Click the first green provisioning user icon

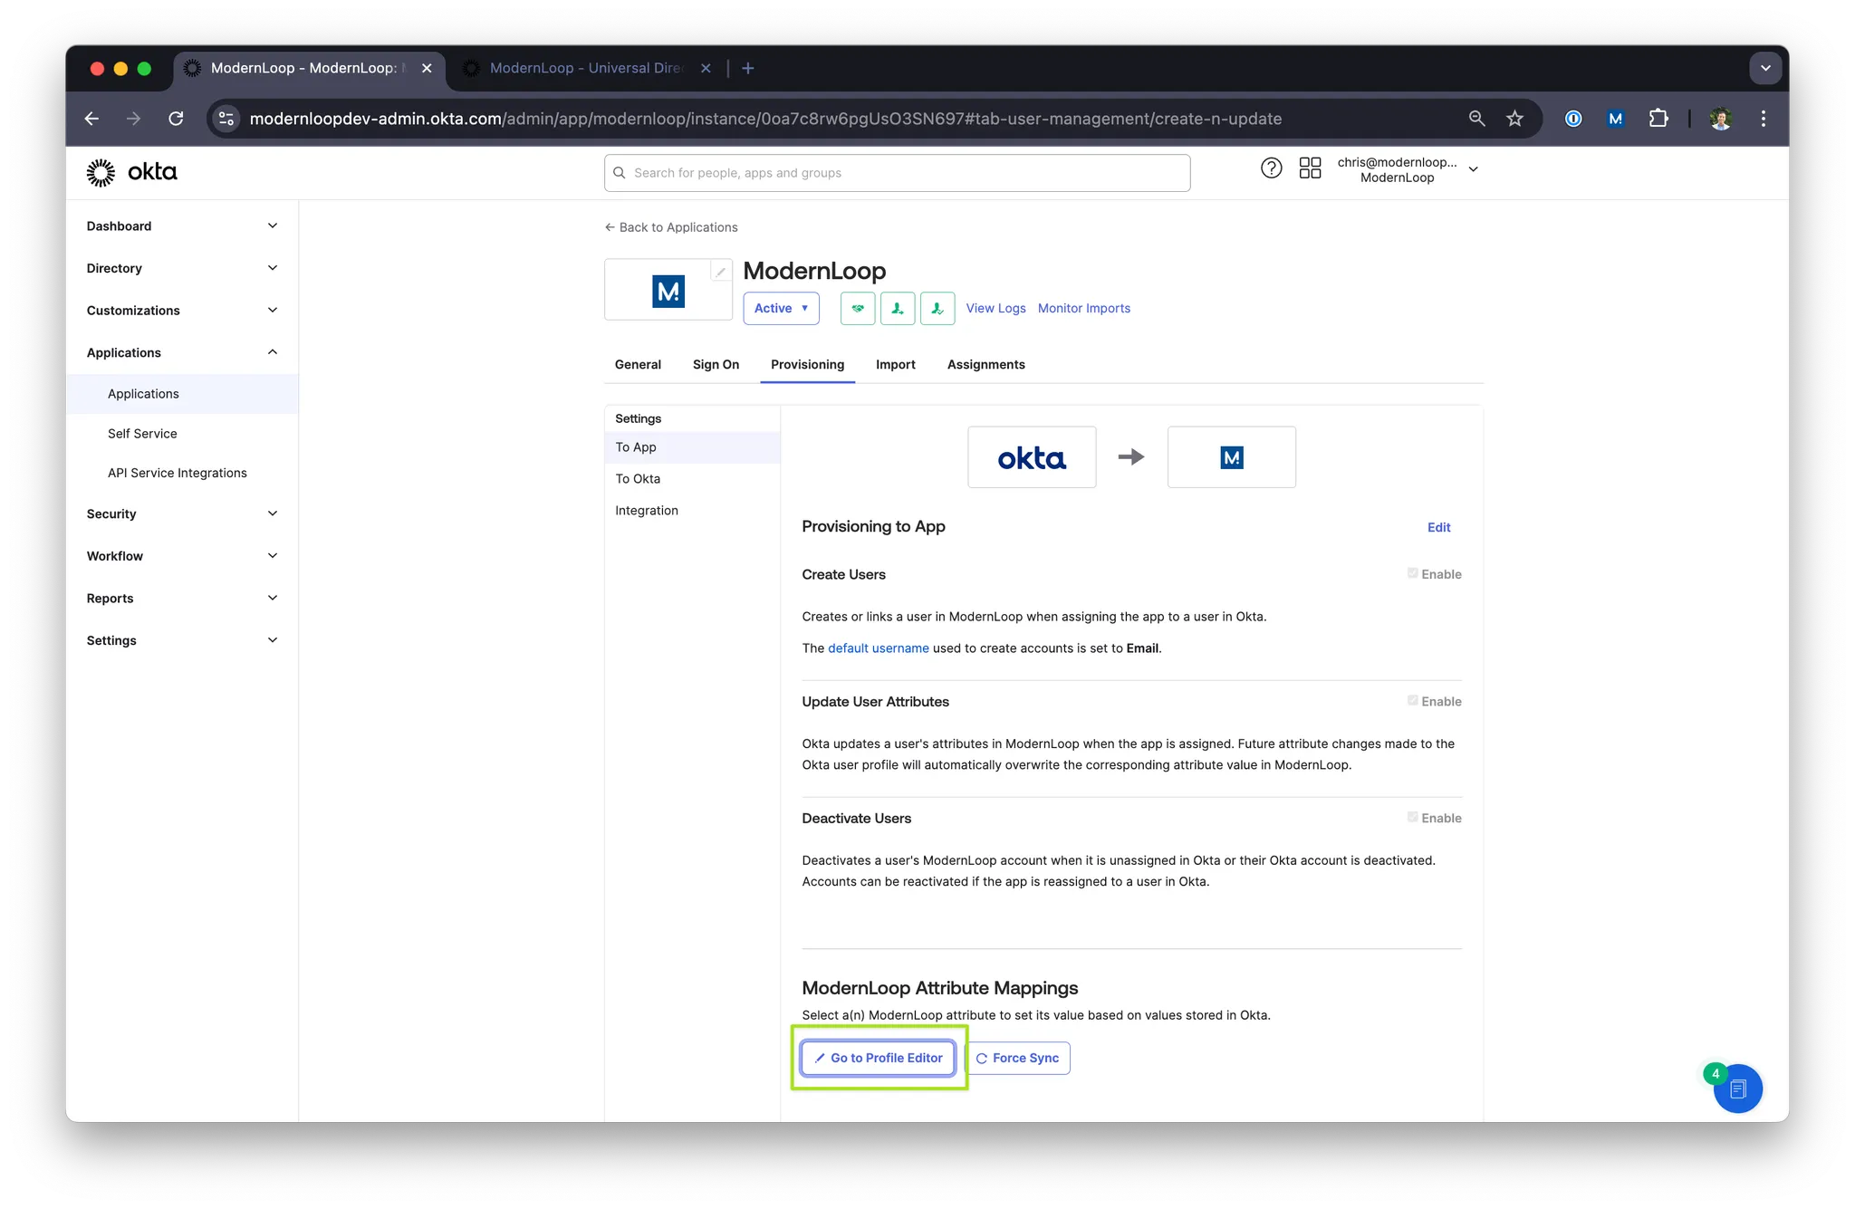coord(897,308)
